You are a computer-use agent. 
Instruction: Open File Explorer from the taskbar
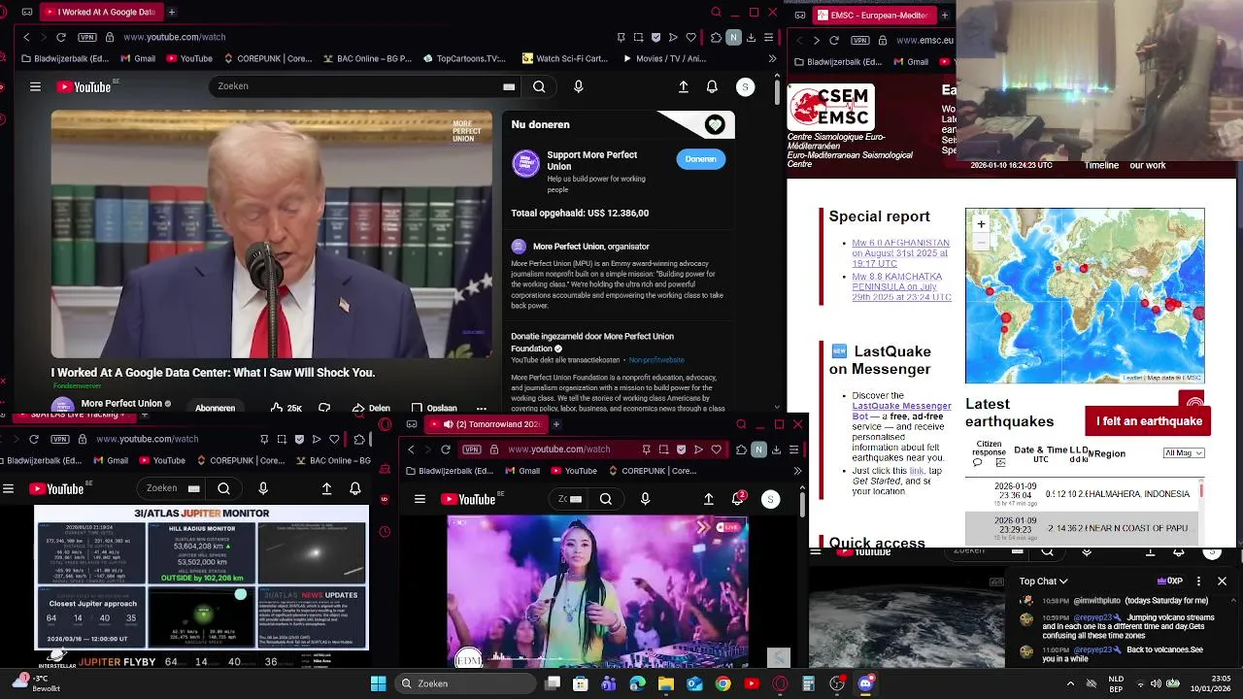(666, 683)
